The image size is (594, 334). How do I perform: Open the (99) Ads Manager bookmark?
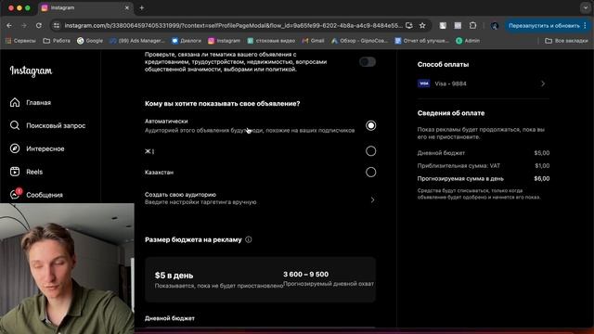coord(137,41)
